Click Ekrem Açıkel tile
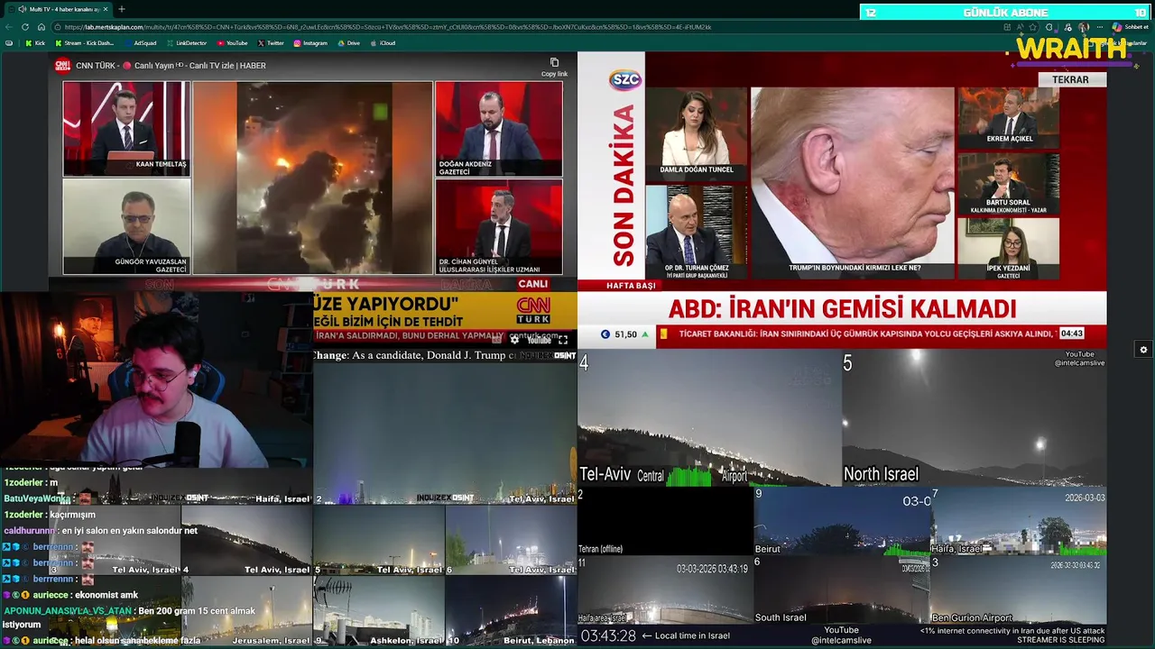This screenshot has width=1155, height=649. (1009, 117)
